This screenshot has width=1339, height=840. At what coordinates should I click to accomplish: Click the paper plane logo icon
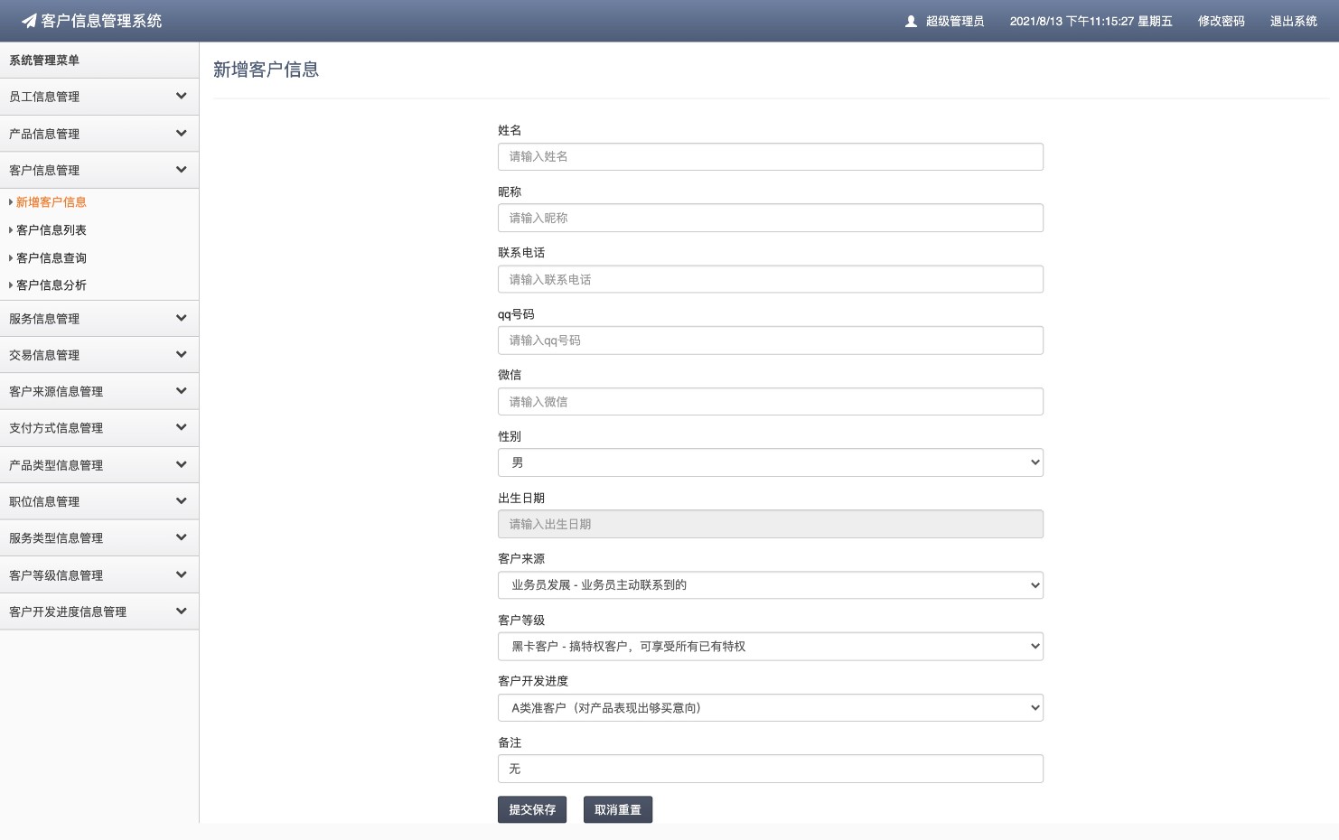pos(29,21)
